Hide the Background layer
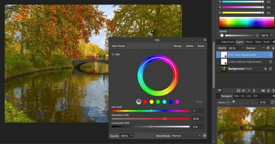Viewport: 275px width, 144px height. [270, 68]
